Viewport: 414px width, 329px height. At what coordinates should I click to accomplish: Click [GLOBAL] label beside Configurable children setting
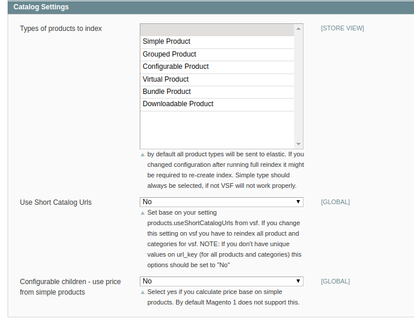pos(335,281)
